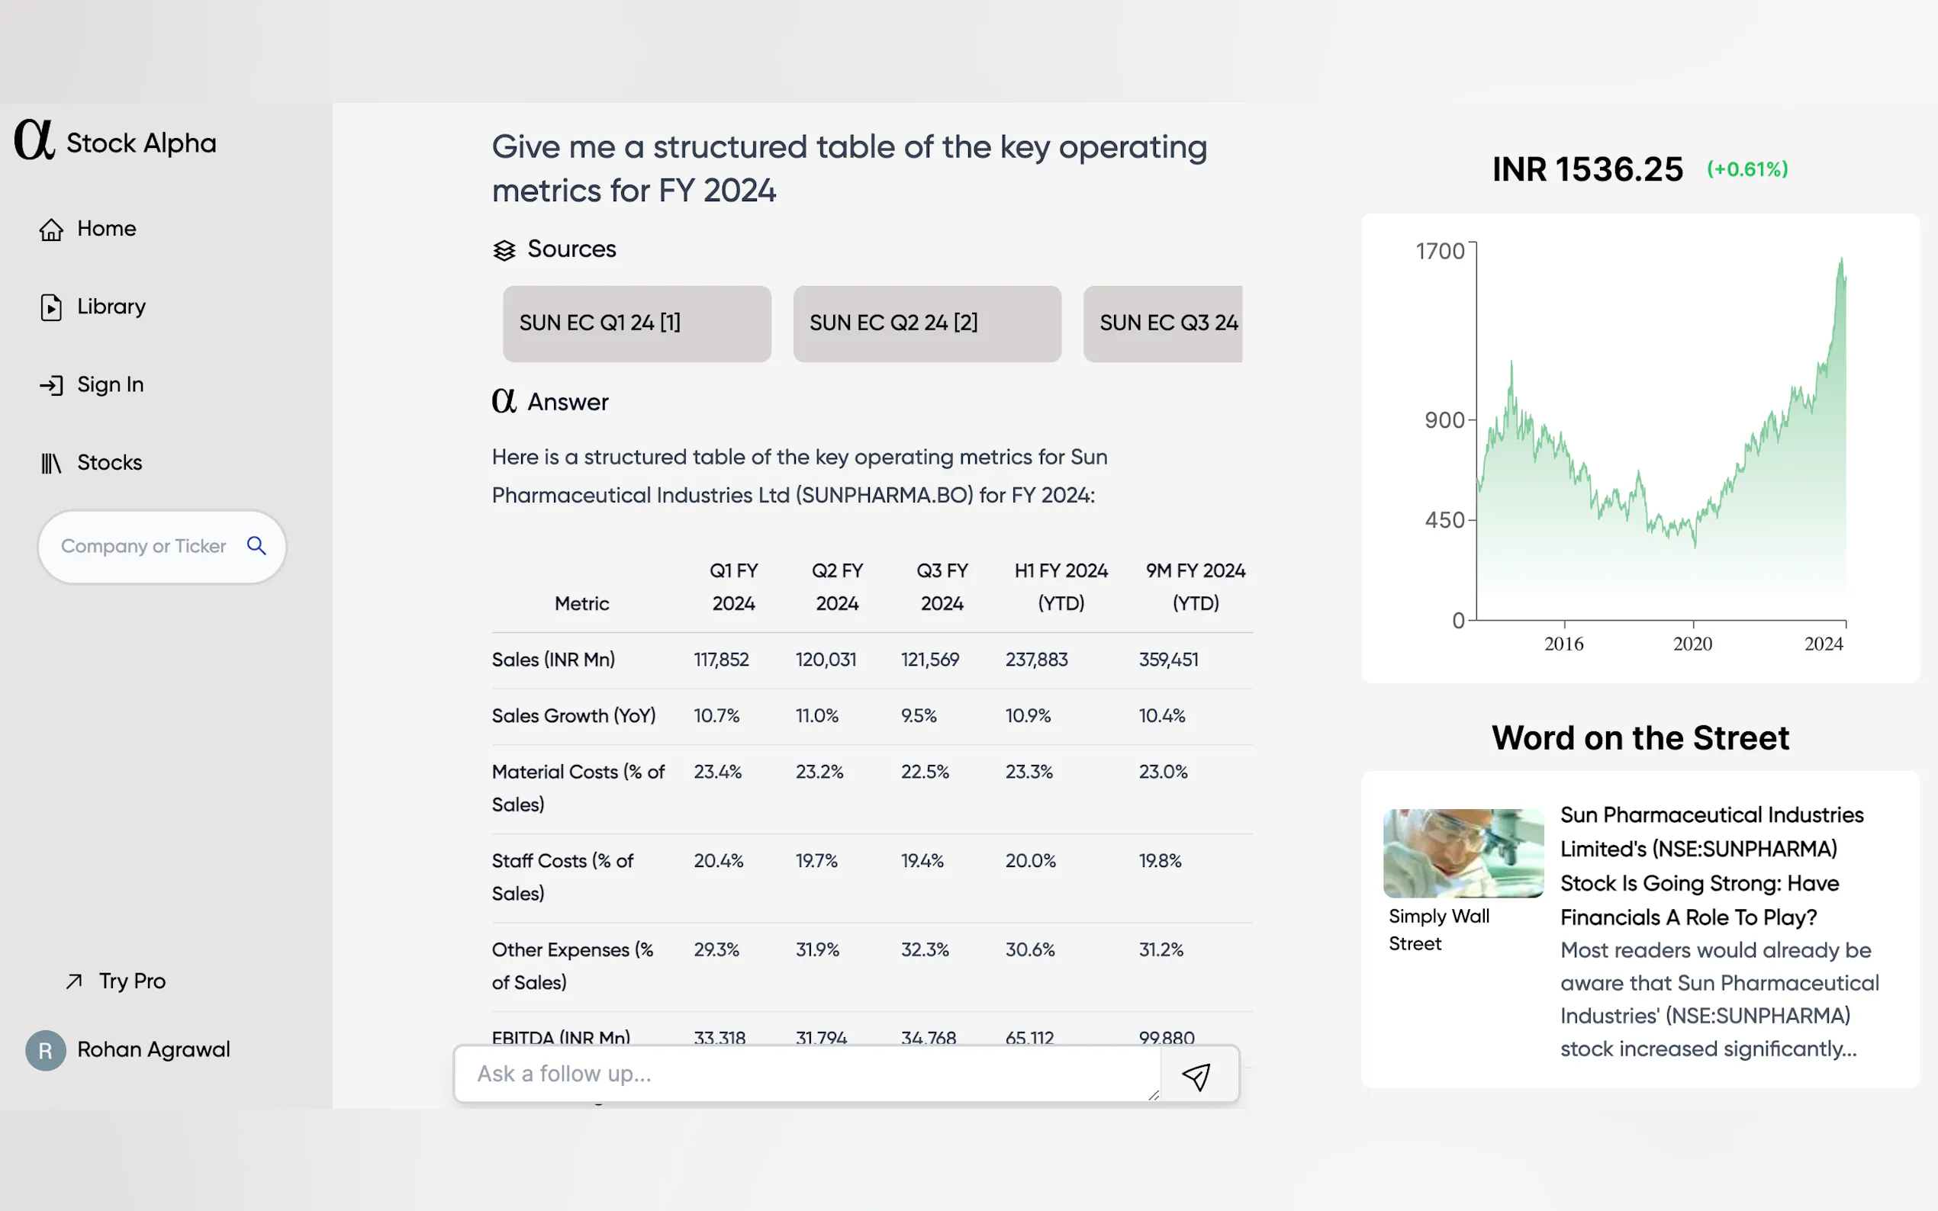Screen dimensions: 1938x1211
Task: Open the SUN EC Q2 24 source
Action: 926,323
